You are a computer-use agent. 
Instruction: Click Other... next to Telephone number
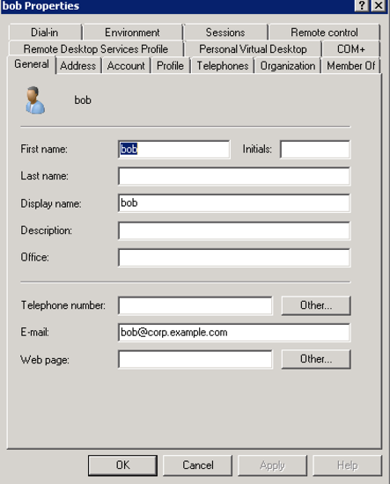coord(316,305)
